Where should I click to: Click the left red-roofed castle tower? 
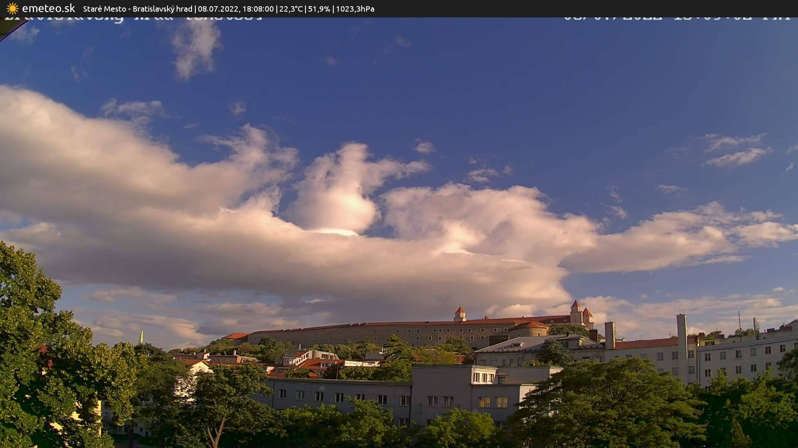(460, 314)
